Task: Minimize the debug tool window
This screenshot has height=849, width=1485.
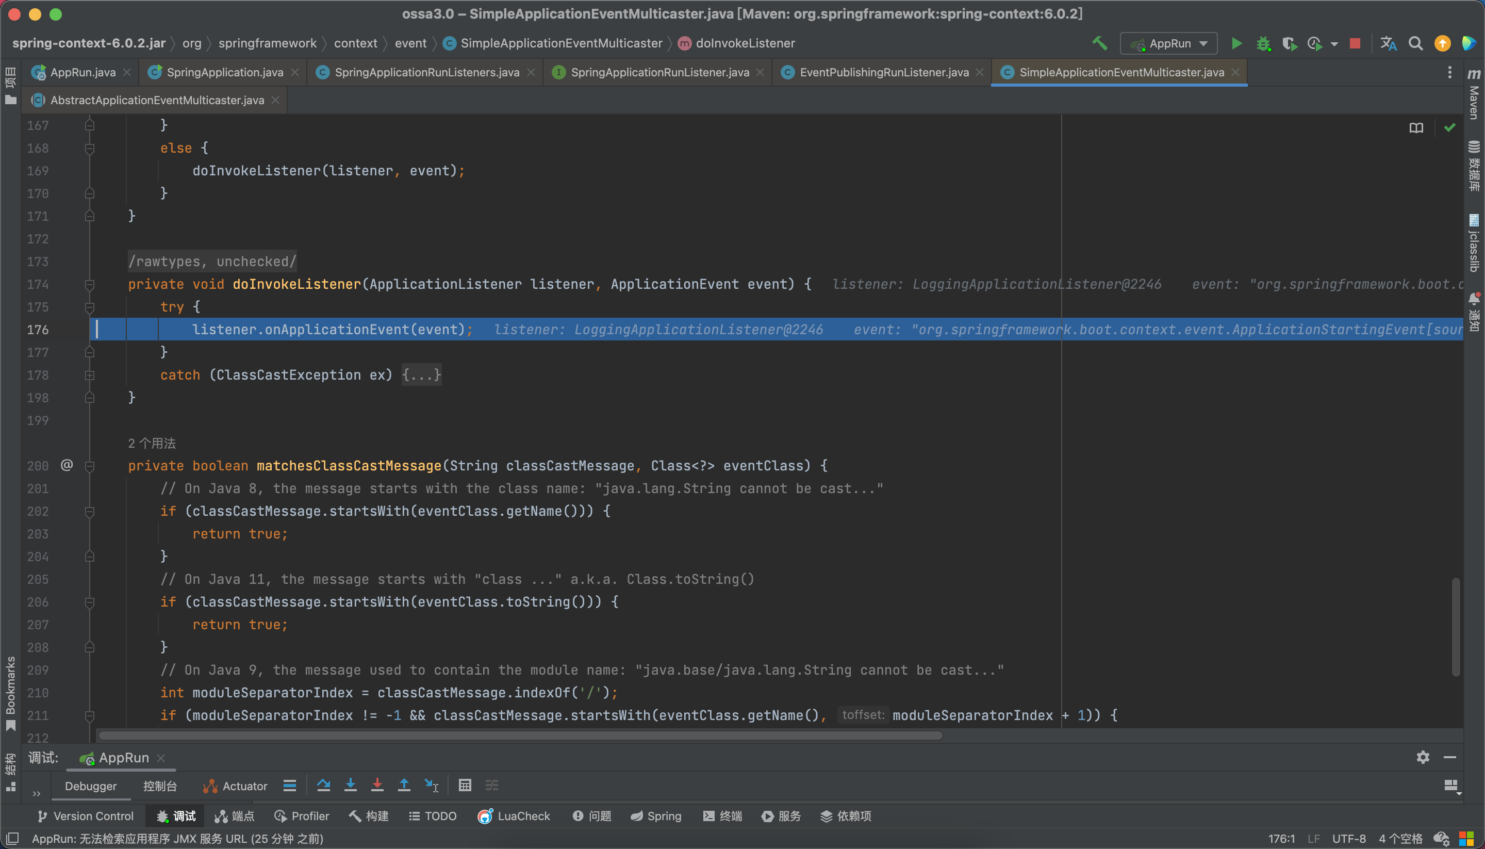Action: 1450,758
